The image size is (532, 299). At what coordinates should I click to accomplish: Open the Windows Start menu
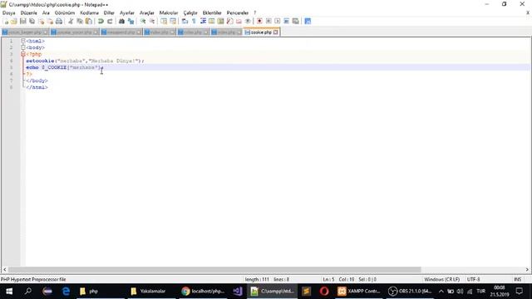click(x=9, y=292)
